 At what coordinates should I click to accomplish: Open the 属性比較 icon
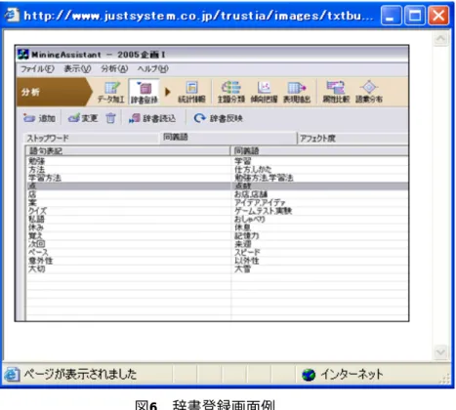point(336,92)
